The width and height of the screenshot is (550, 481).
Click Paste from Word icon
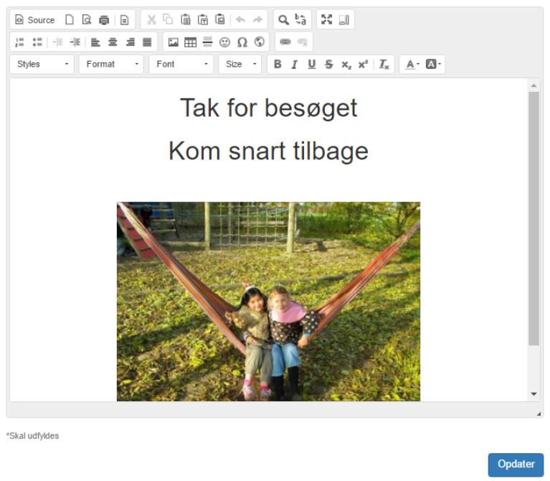(x=220, y=19)
